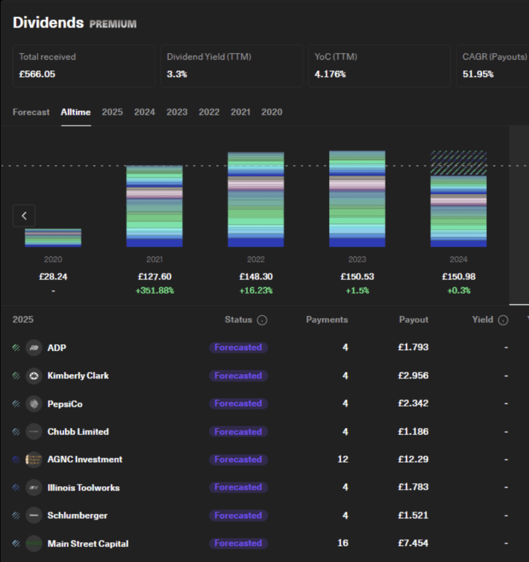Click the ADP company logo icon
Screen dimensions: 529x562
(x=34, y=347)
